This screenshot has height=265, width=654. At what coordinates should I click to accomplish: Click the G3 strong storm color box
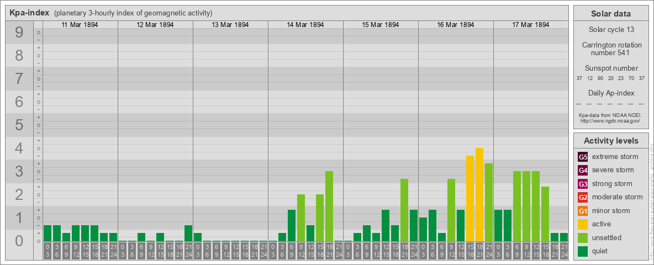click(x=583, y=184)
